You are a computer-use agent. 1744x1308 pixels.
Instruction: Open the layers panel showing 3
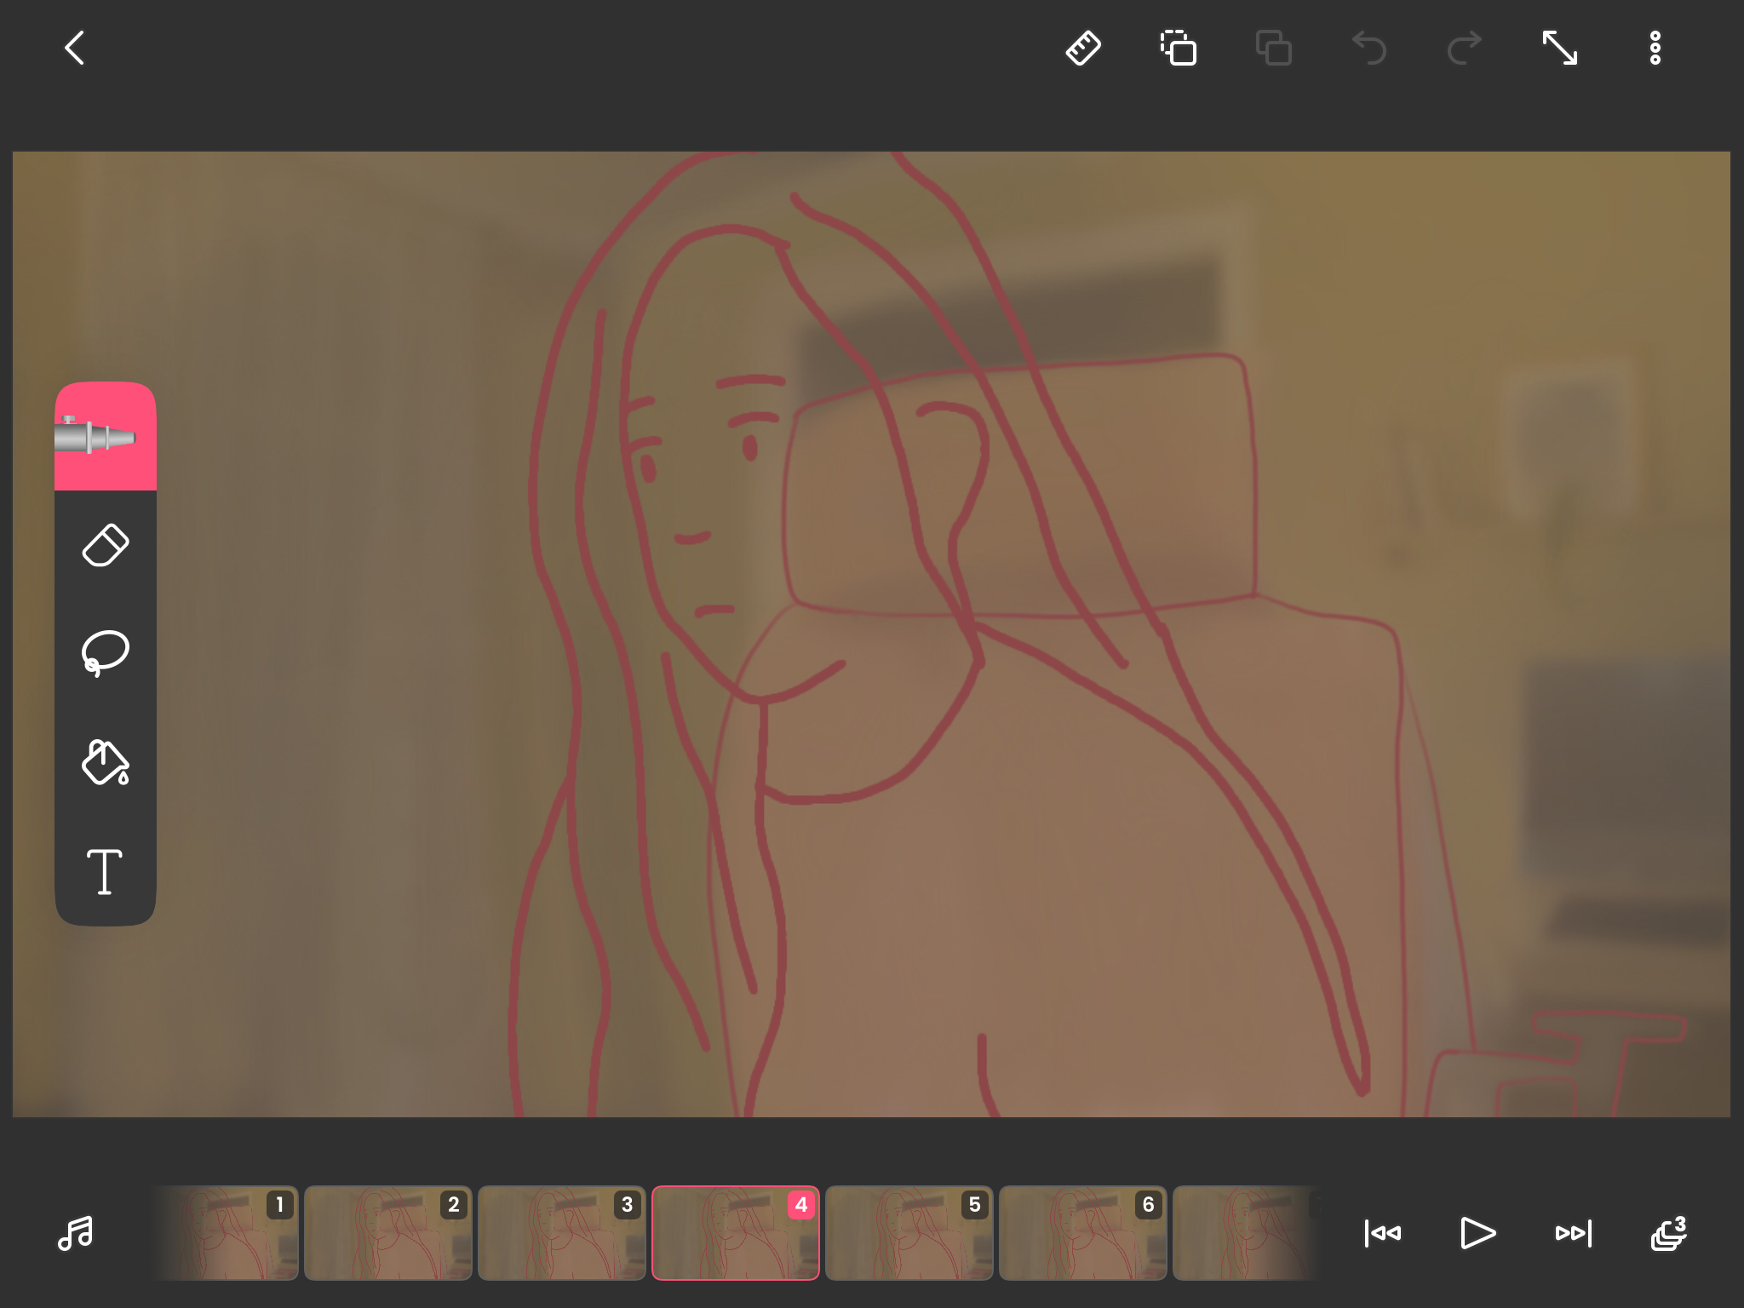point(1668,1233)
